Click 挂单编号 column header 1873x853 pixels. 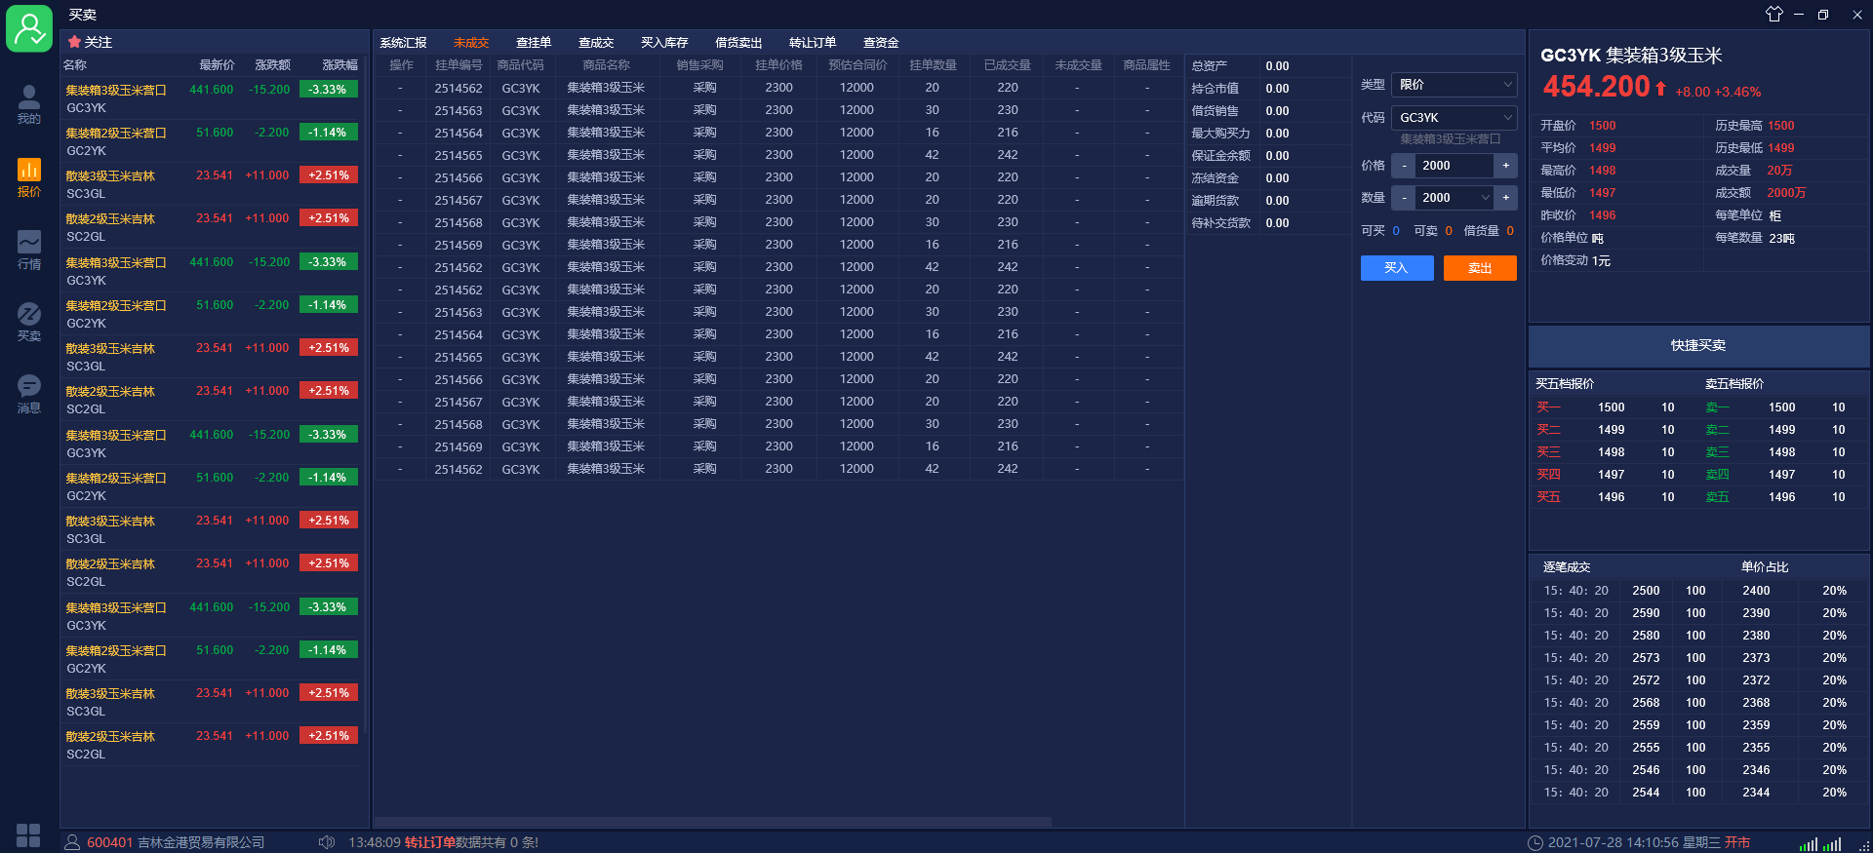pyautogui.click(x=458, y=65)
